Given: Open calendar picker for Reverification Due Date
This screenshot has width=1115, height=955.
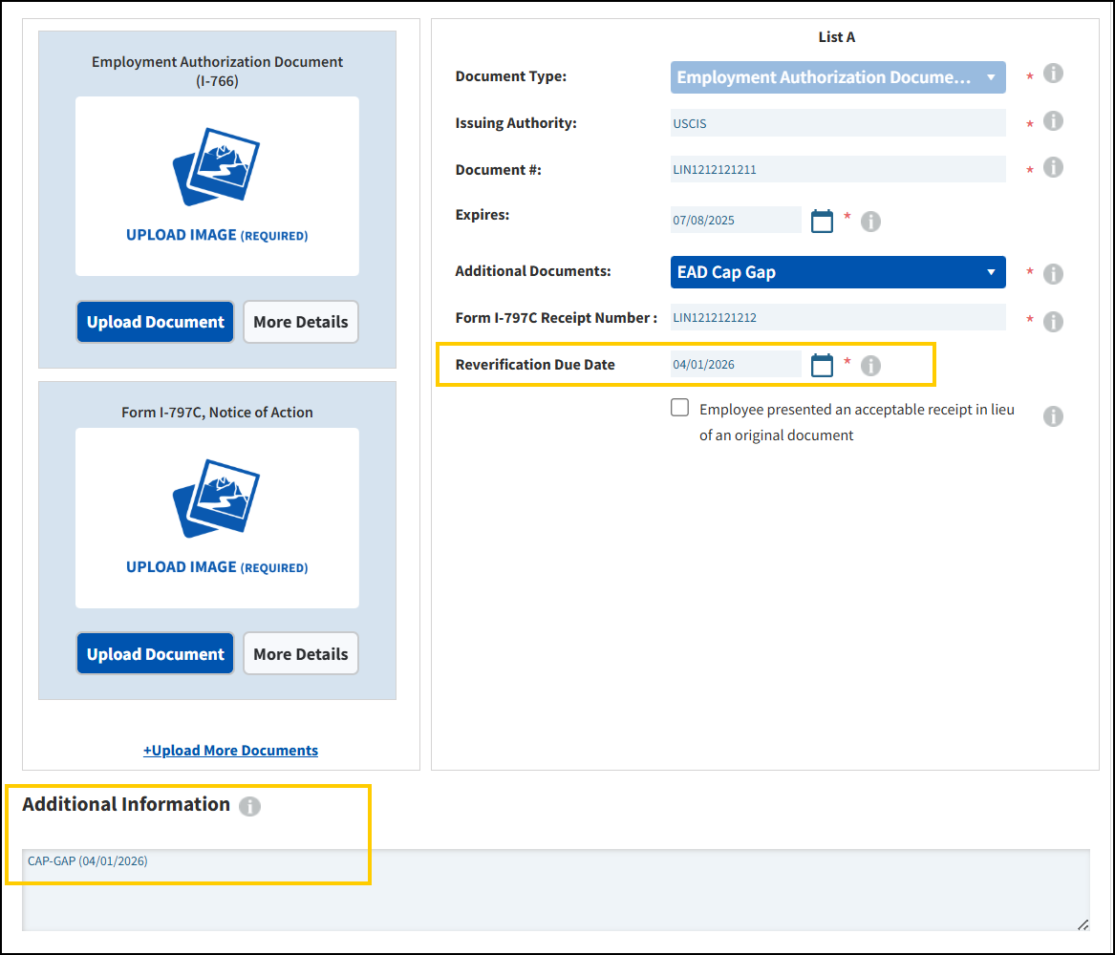Looking at the screenshot, I should (x=822, y=365).
